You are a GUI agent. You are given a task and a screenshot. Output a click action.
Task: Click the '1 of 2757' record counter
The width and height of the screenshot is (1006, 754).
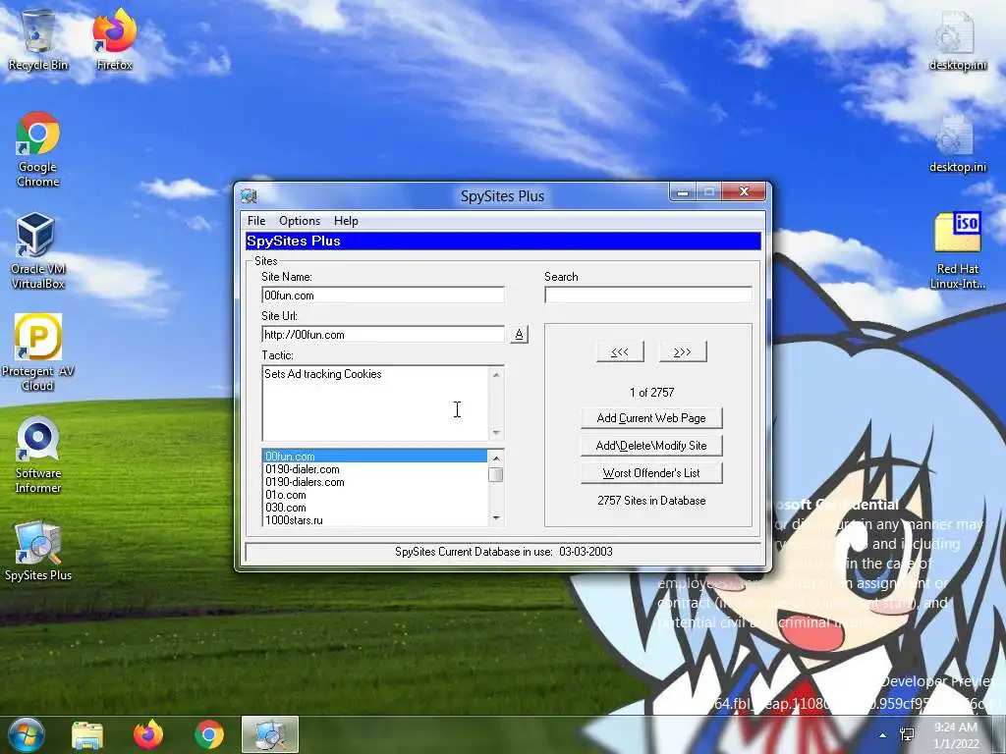(x=652, y=393)
